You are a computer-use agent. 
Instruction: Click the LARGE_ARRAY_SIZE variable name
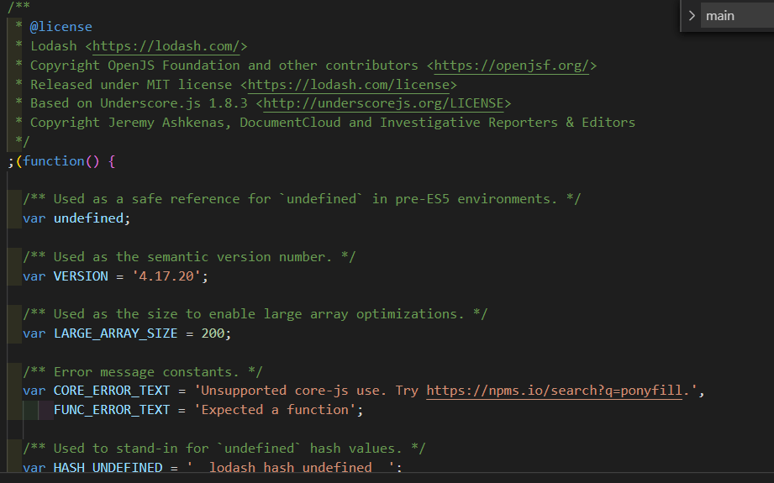click(115, 333)
